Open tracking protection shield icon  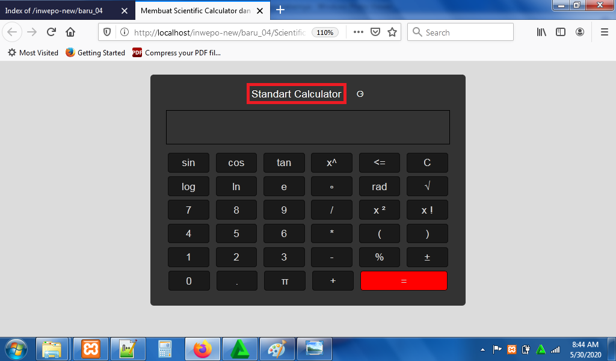[107, 32]
